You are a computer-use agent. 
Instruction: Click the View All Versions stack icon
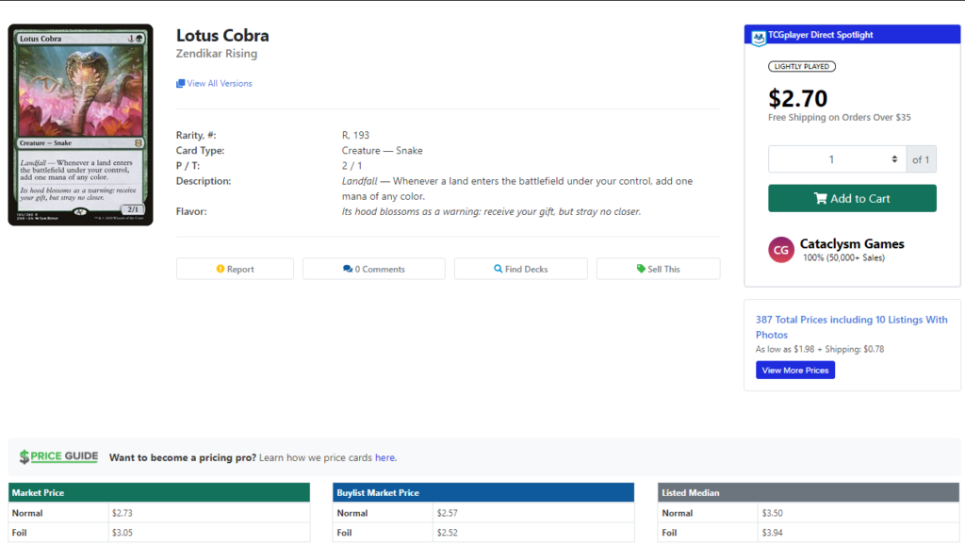point(180,84)
